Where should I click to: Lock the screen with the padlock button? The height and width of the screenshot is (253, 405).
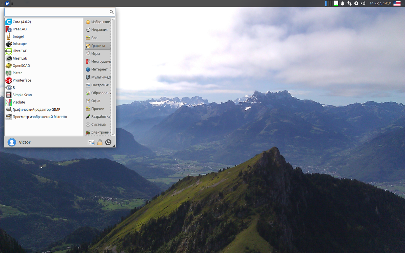coord(100,142)
